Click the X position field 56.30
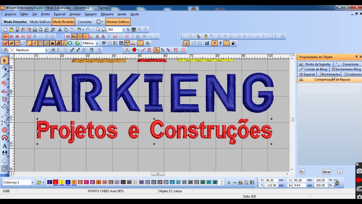Image resolution: width=362 pixels, height=204 pixels. pos(271,180)
